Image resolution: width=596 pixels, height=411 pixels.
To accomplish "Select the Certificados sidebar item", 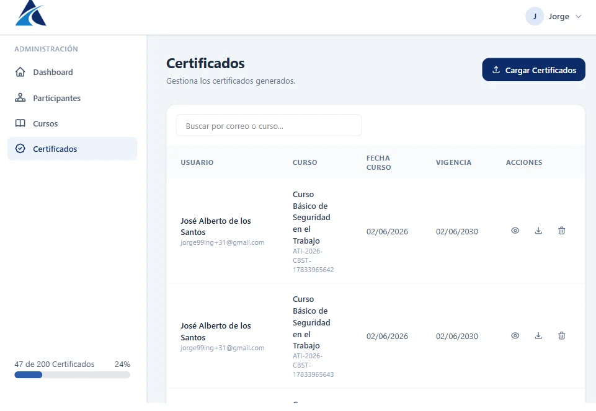I will [72, 149].
